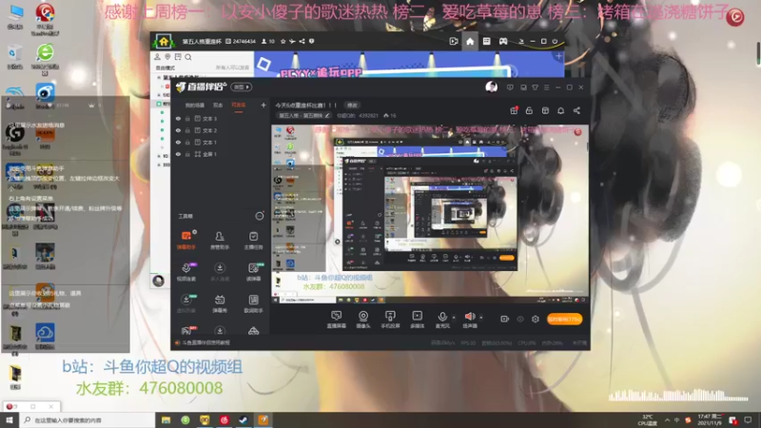Hide the 全屏 1 layer

[178, 154]
